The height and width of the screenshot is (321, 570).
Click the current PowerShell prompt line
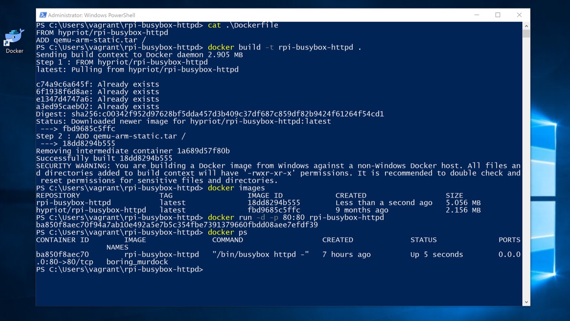coord(119,269)
